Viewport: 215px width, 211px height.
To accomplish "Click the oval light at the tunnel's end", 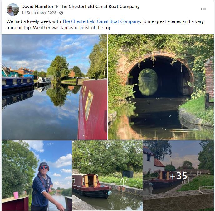I will point(148,82).
